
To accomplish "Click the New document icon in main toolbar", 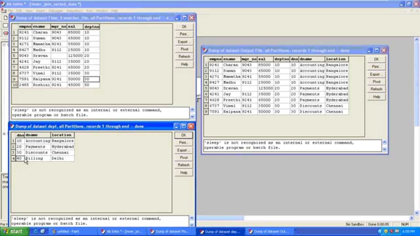I will 6,18.
